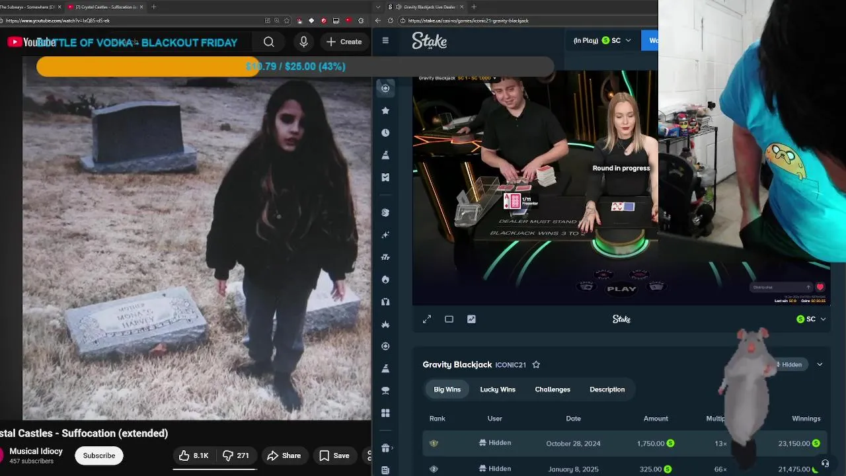
Task: Save the video to a playlist
Action: point(334,456)
